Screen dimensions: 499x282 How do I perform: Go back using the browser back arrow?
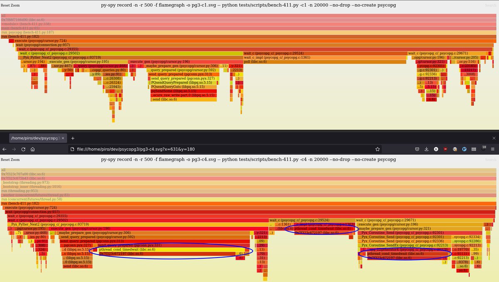pyautogui.click(x=5, y=149)
